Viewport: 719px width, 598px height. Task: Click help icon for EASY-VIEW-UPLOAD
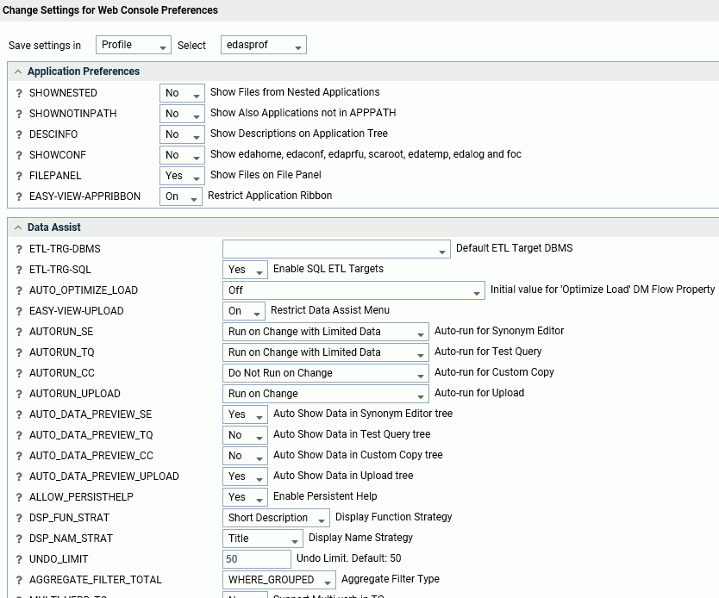coord(19,311)
